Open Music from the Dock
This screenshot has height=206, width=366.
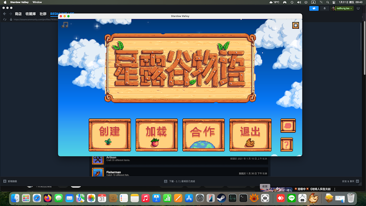click(x=145, y=198)
